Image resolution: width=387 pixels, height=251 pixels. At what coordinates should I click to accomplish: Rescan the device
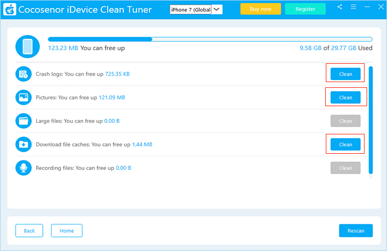356,231
